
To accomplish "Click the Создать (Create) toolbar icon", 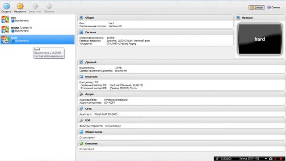I will [x=6, y=6].
